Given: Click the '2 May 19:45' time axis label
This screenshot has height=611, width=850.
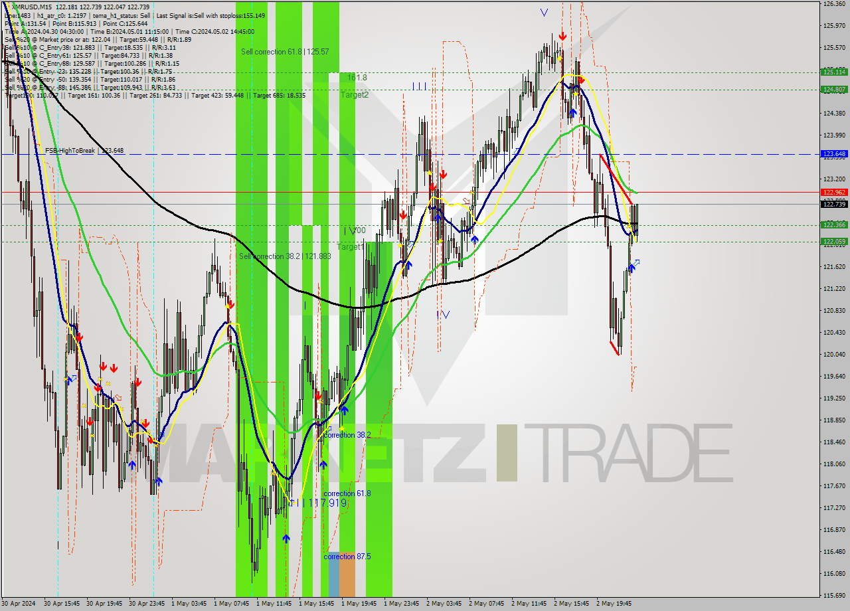Looking at the screenshot, I should tap(613, 604).
